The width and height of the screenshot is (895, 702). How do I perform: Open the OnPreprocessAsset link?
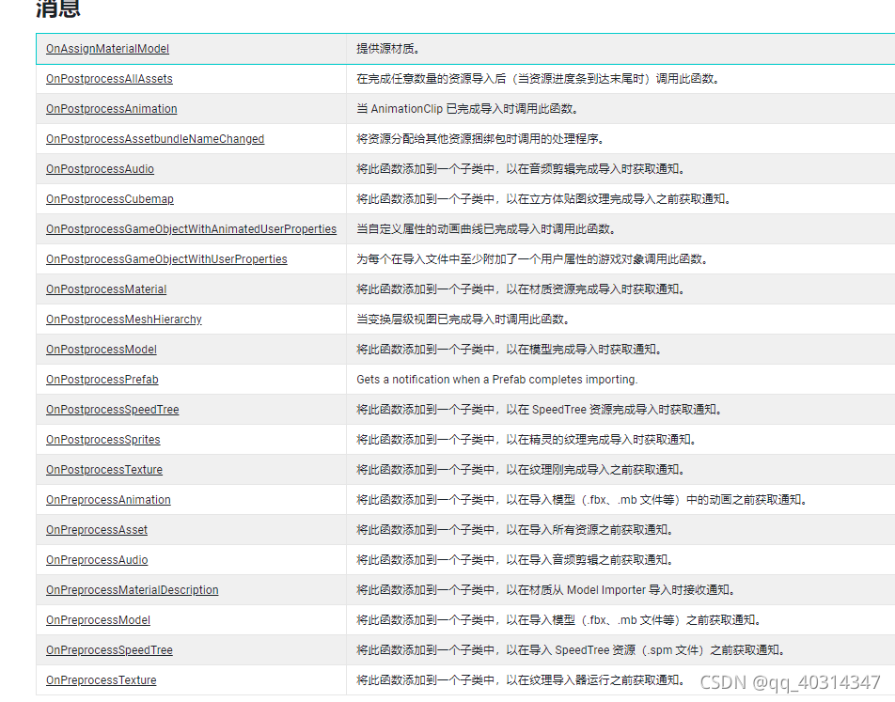pos(97,530)
